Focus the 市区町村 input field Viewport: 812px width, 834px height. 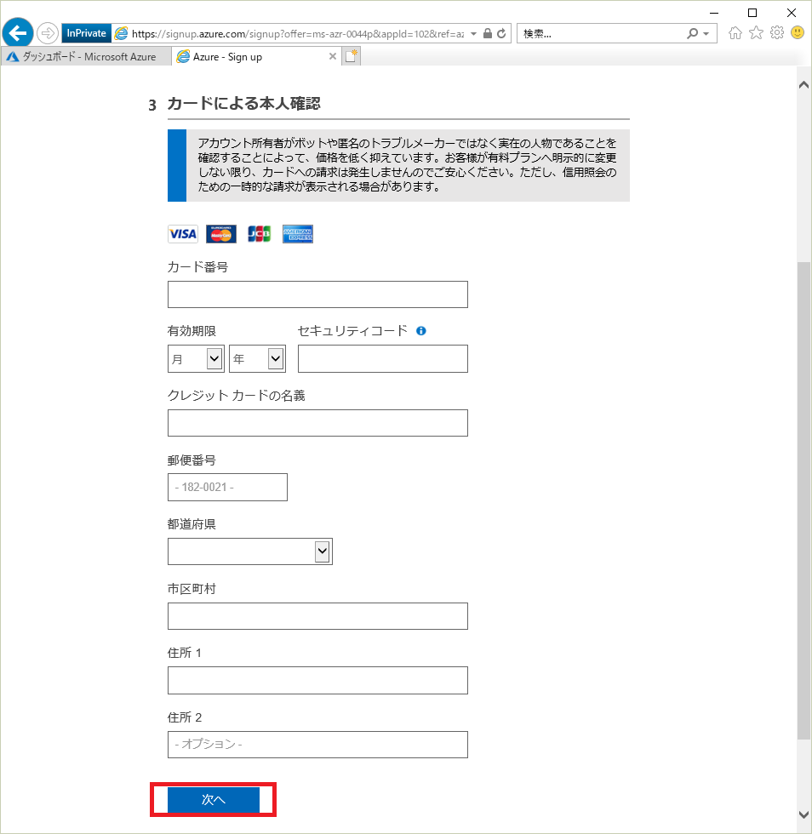(317, 616)
